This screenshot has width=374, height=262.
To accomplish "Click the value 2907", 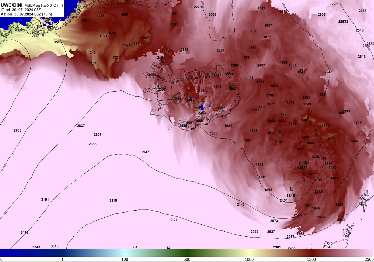I will pos(98,135).
